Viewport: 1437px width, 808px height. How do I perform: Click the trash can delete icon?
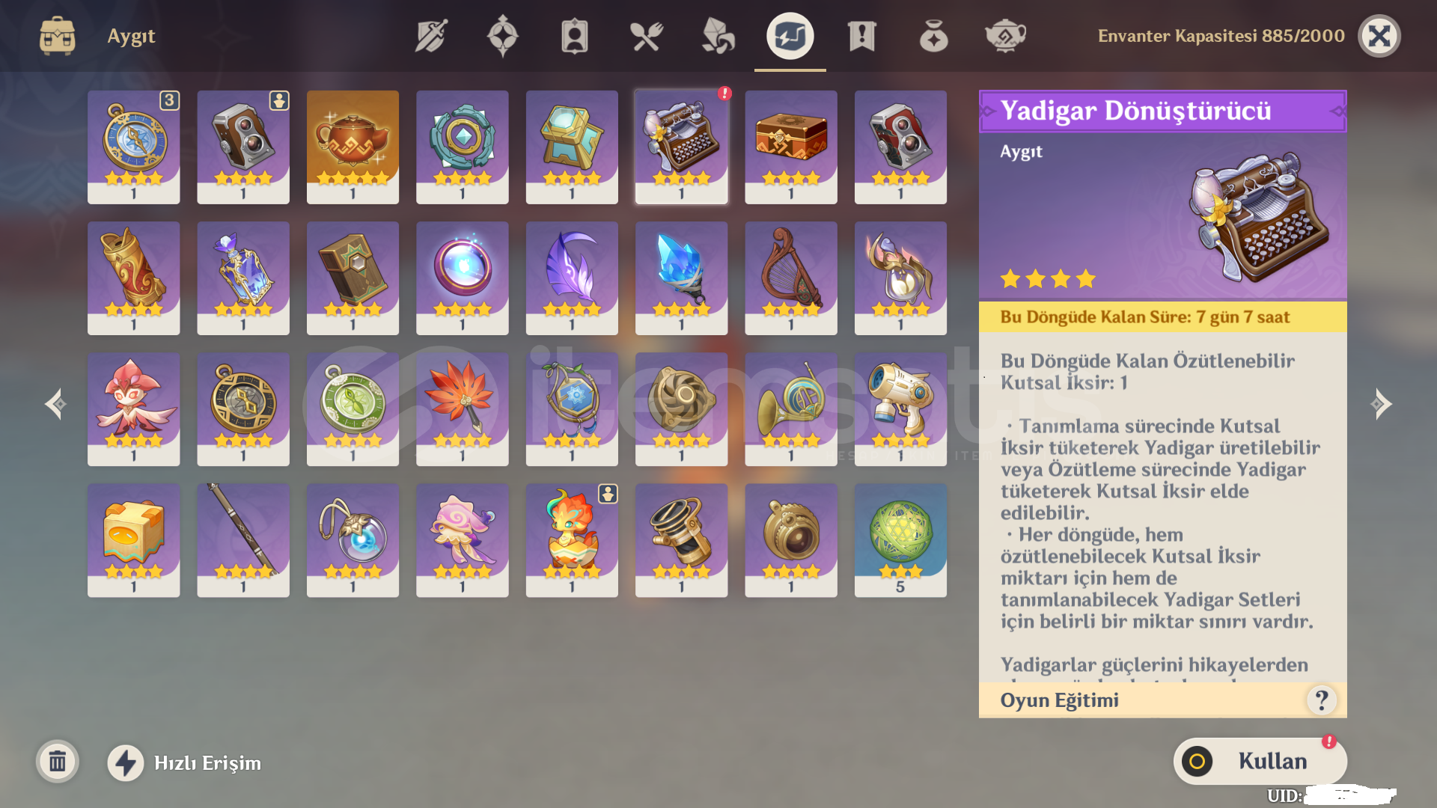tap(58, 762)
